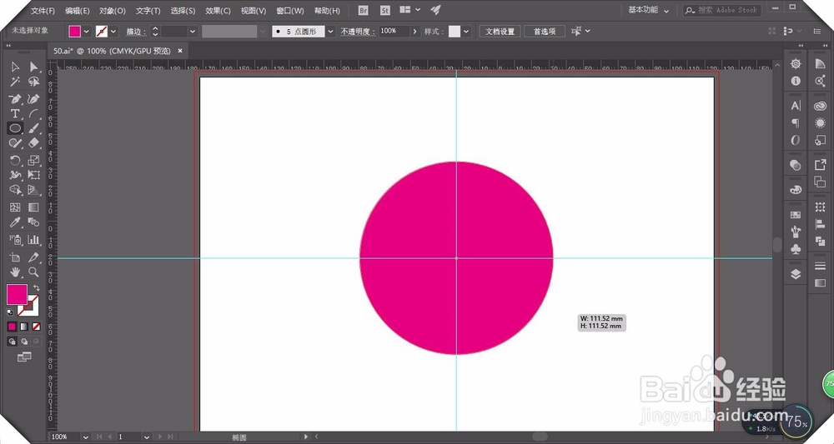834x444 pixels.
Task: Enable Draw Normal mode
Action: click(12, 342)
